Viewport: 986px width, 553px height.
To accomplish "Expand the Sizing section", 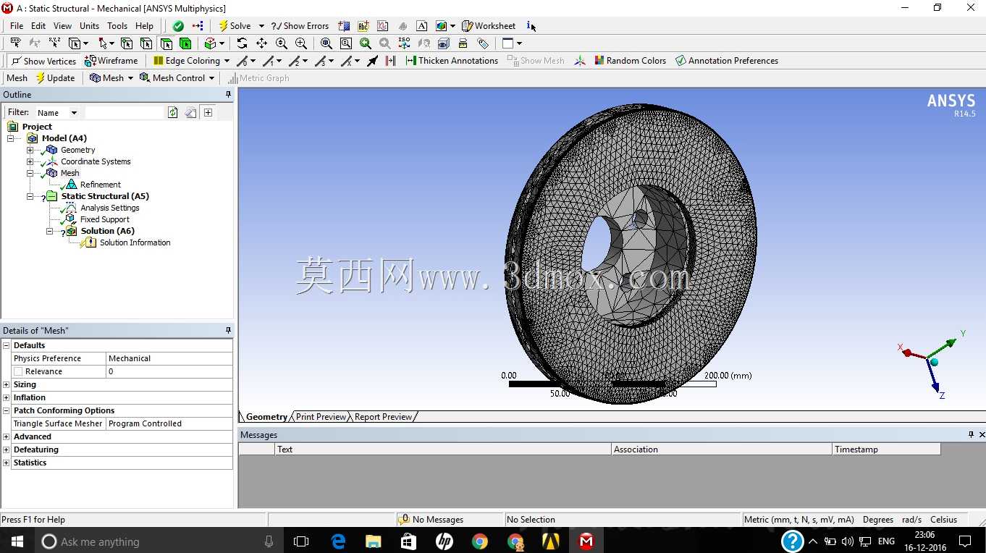I will point(7,384).
